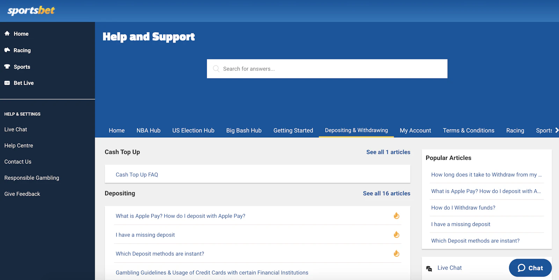Open the Terms & Conditions tab
The image size is (559, 280).
coord(469,130)
